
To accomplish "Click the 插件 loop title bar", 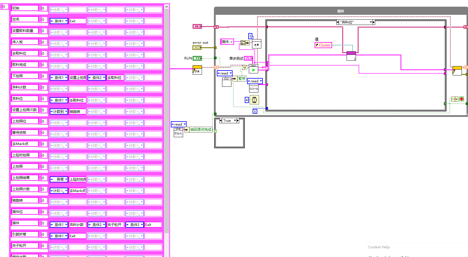I will click(341, 11).
